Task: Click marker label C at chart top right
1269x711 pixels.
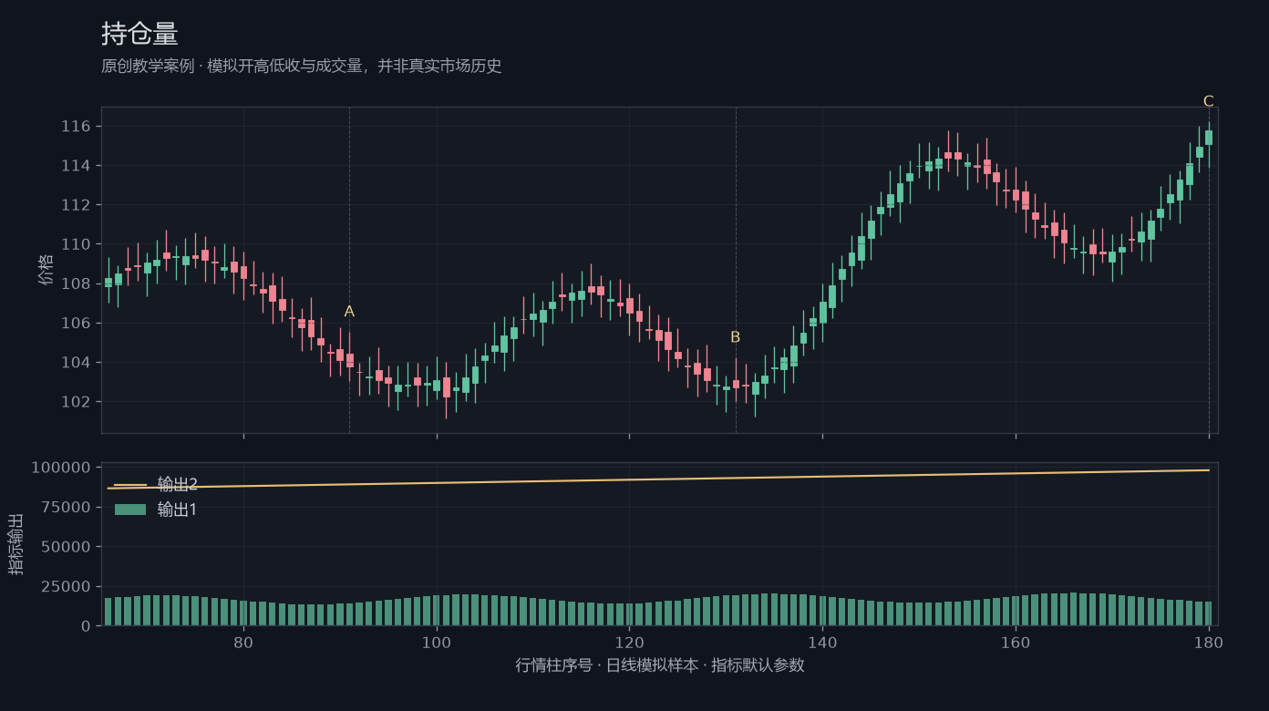Action: click(x=1209, y=101)
